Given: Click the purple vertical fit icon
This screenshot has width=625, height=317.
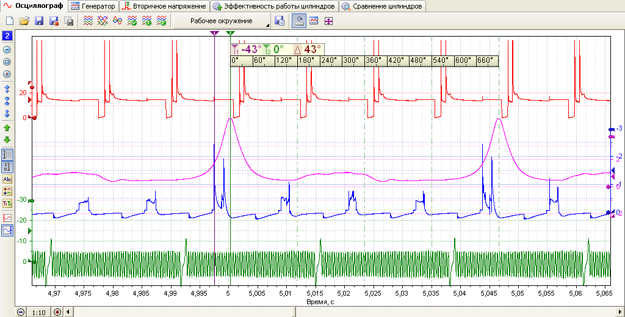Looking at the screenshot, I should point(328,21).
